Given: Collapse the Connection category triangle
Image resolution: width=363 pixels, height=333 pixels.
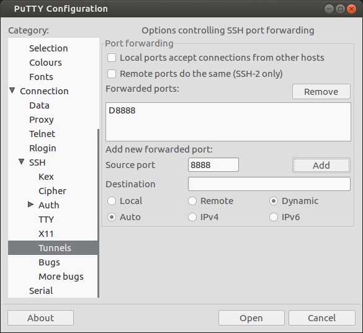Looking at the screenshot, I should click(x=12, y=91).
